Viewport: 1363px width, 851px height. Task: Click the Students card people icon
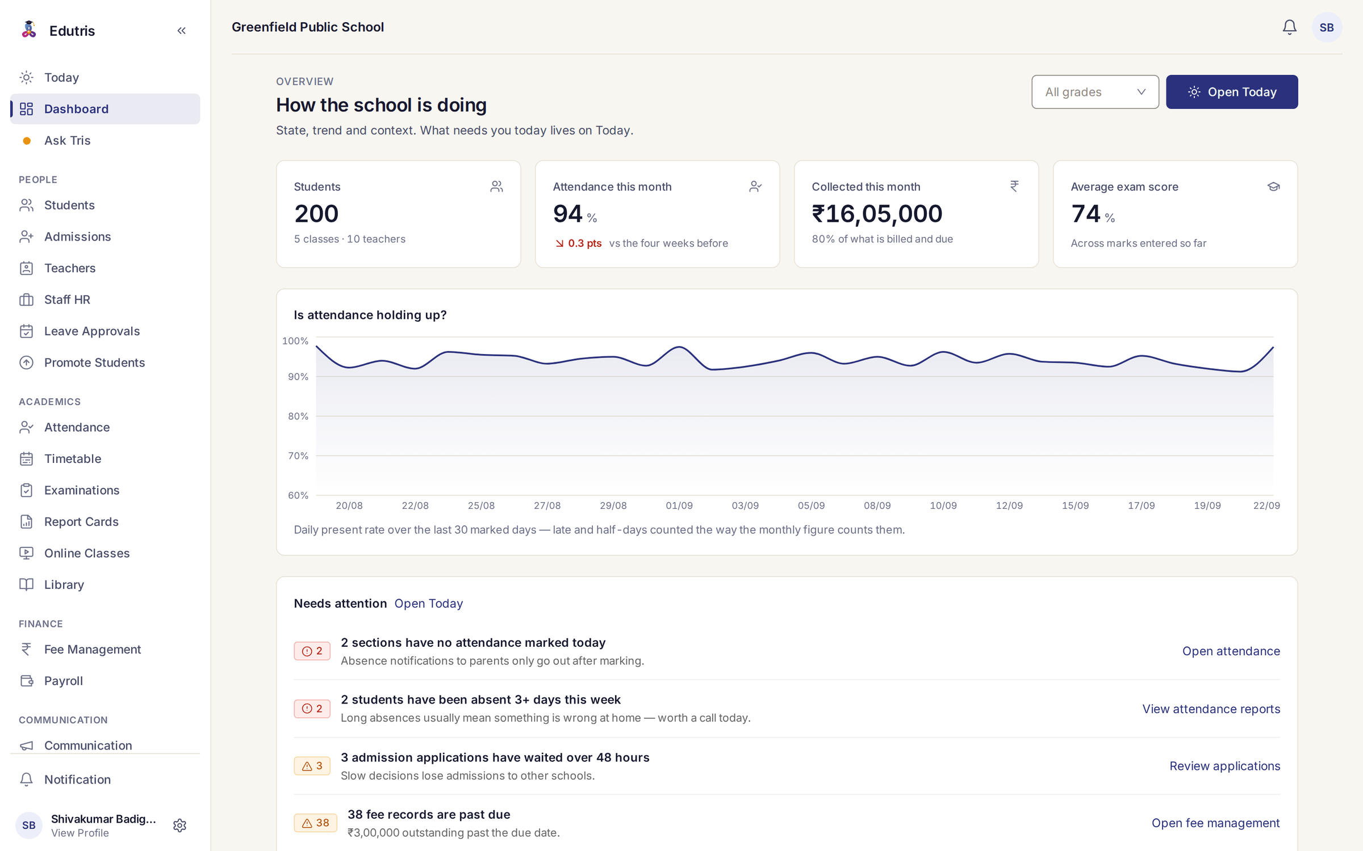(x=496, y=187)
